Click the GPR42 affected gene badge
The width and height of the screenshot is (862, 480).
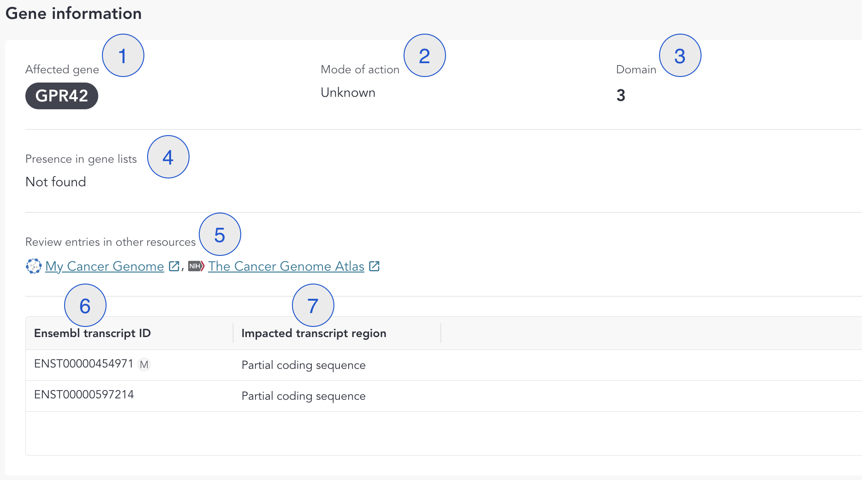pyautogui.click(x=62, y=96)
